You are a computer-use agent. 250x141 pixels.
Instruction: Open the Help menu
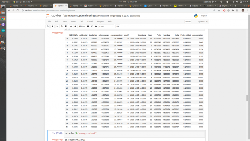click(x=110, y=21)
